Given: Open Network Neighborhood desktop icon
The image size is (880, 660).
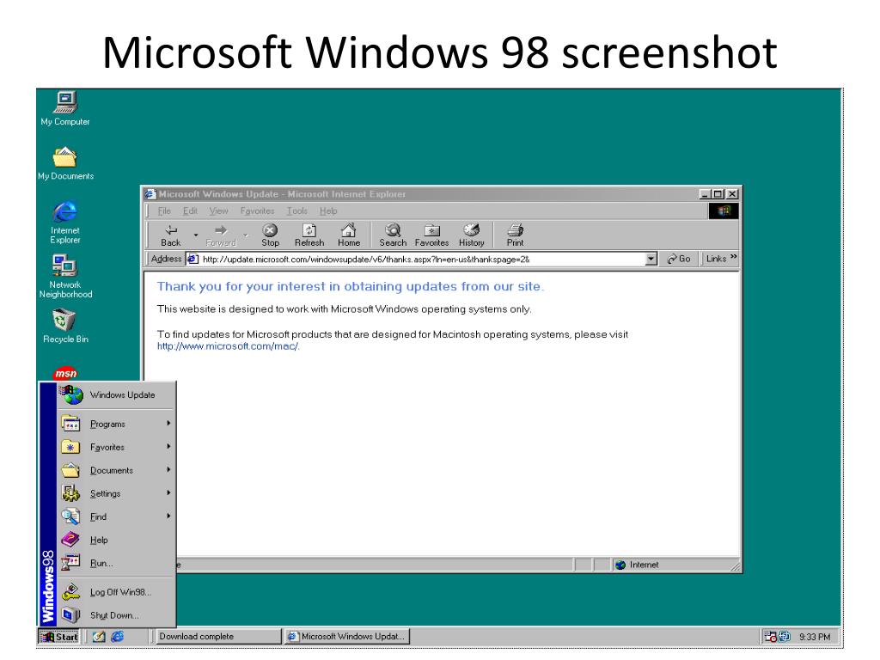Looking at the screenshot, I should pyautogui.click(x=65, y=276).
